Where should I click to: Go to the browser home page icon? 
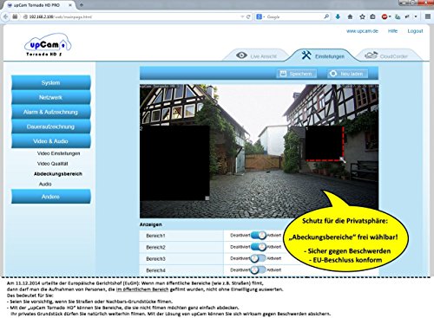350,16
